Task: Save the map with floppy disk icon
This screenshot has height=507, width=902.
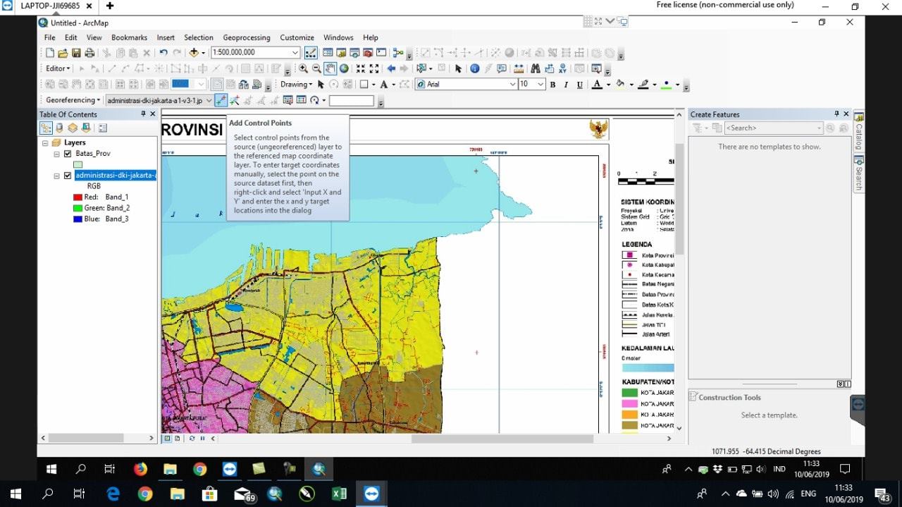Action: point(76,52)
